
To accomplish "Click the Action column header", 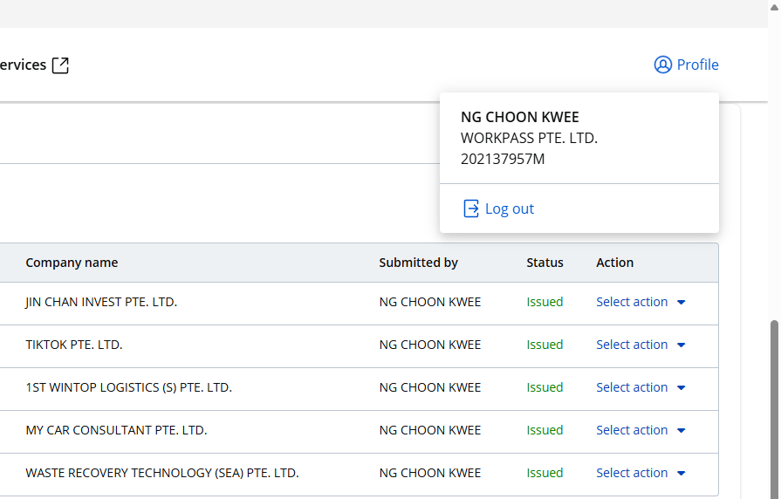I will [614, 263].
